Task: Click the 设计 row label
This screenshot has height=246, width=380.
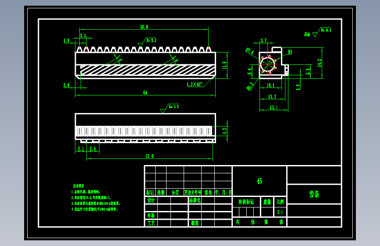Action: [x=151, y=200]
